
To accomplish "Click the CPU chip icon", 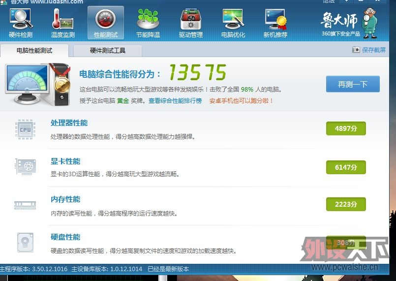I will point(25,129).
